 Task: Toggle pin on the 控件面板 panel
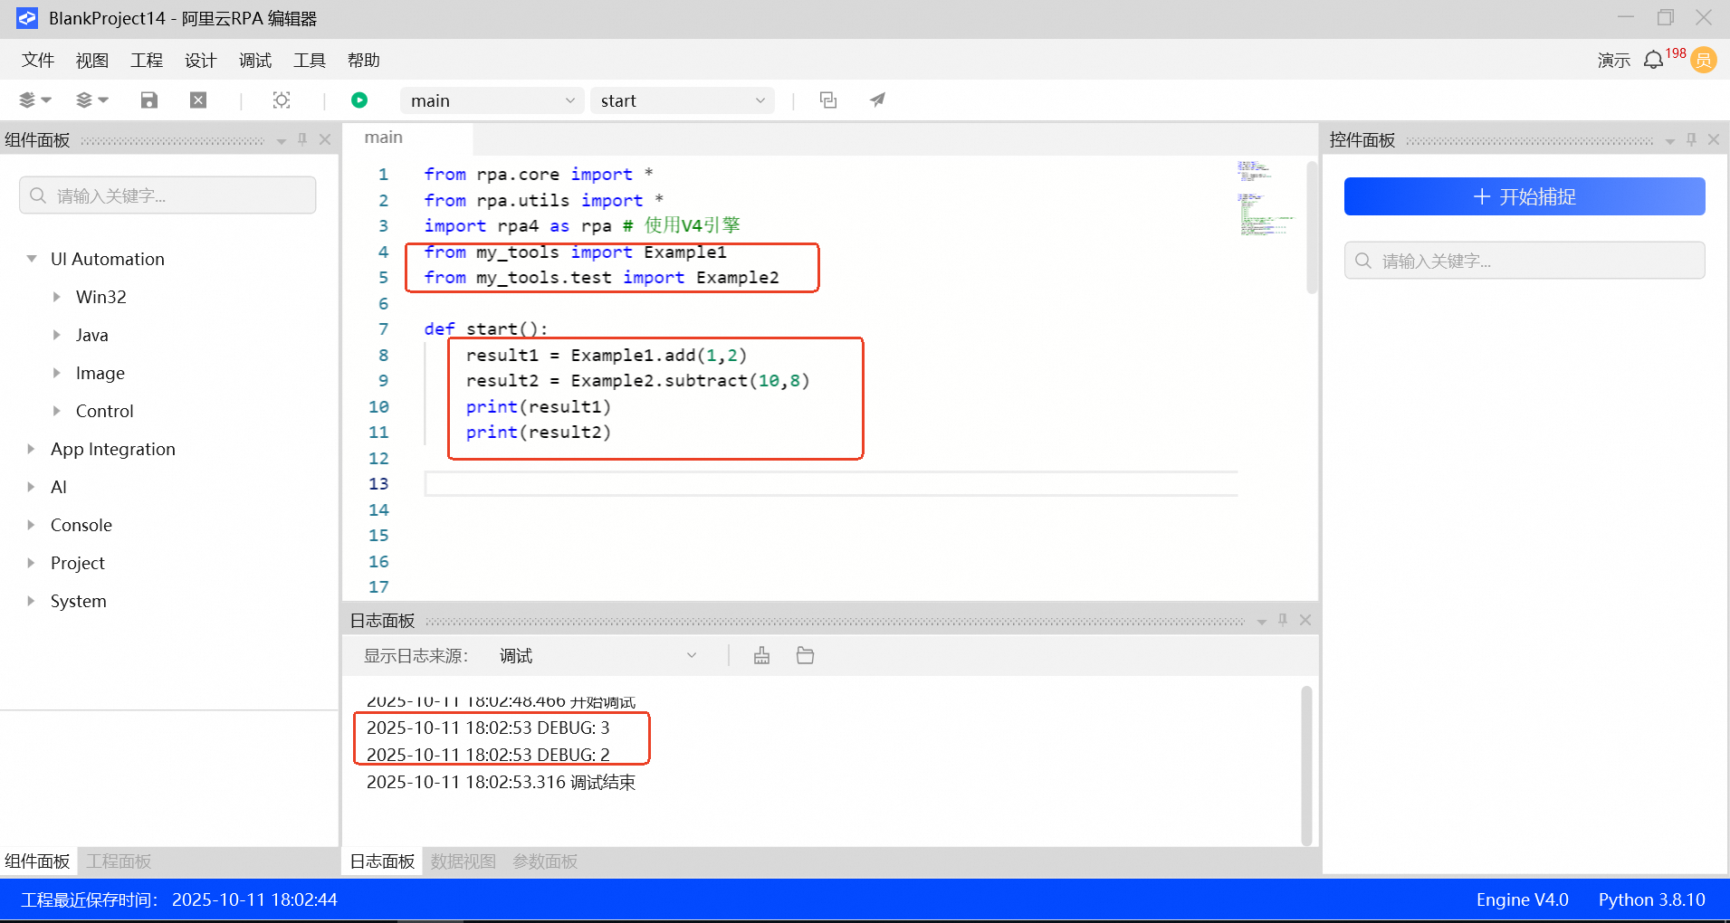click(1691, 139)
